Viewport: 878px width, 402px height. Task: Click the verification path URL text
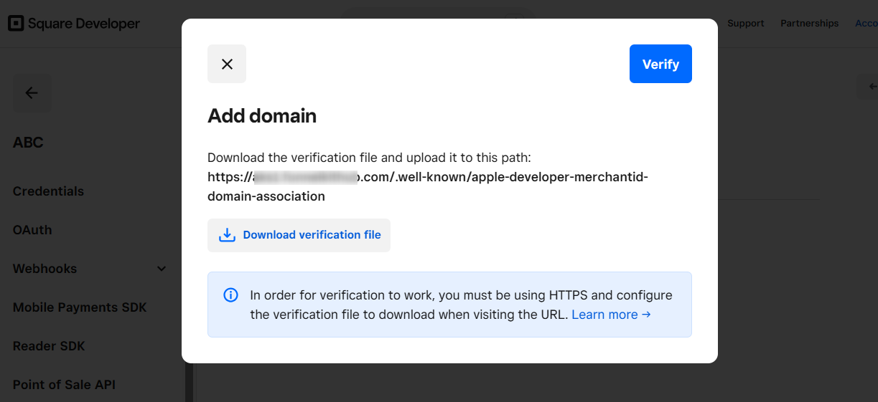(x=428, y=186)
